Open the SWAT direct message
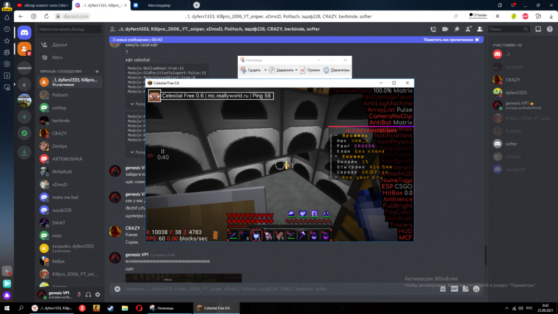 pos(70,223)
